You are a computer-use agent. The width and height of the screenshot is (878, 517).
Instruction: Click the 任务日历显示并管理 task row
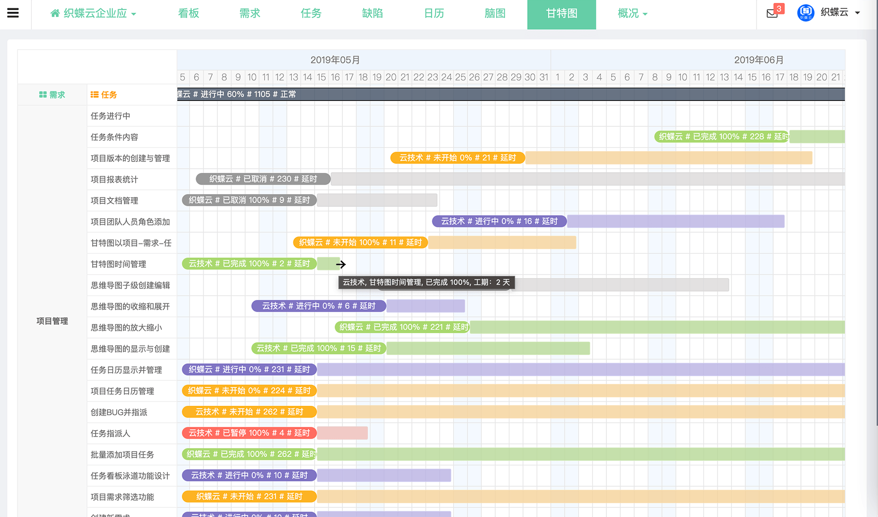tap(132, 370)
